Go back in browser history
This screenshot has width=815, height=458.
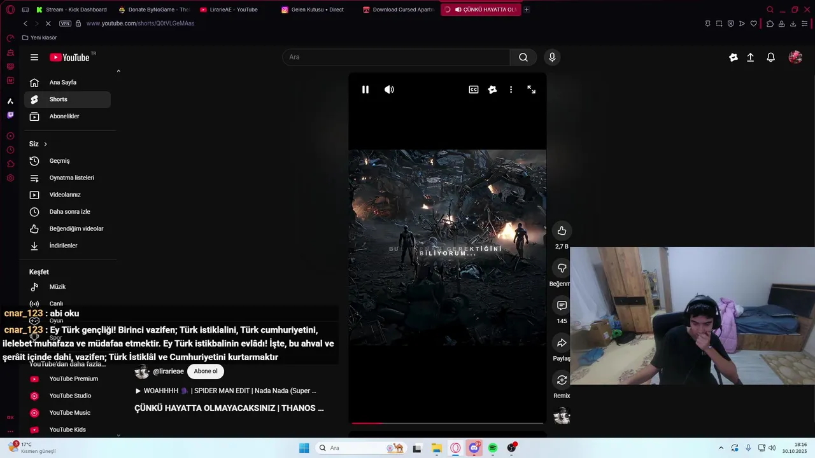[x=25, y=24]
